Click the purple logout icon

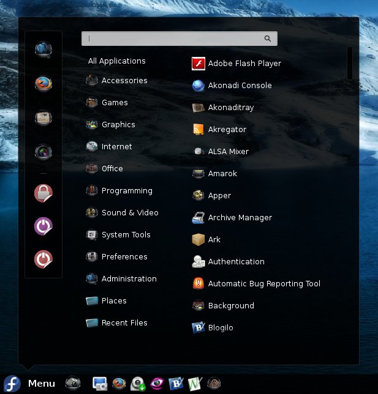[x=43, y=226]
